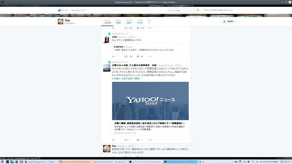Open the application launcher in the taskbar
Screen dimensions: 292x164
[2, 162]
